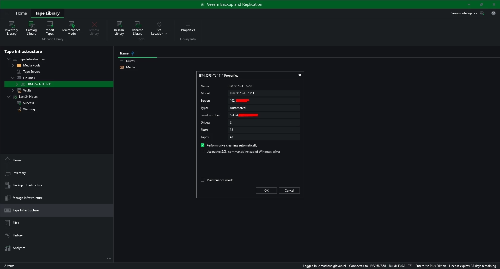
Task: Click the Enterprise Plus Edition status text
Action: [431, 266]
